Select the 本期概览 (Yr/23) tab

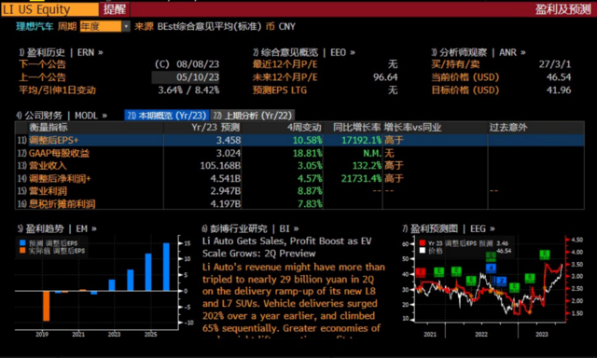(167, 116)
